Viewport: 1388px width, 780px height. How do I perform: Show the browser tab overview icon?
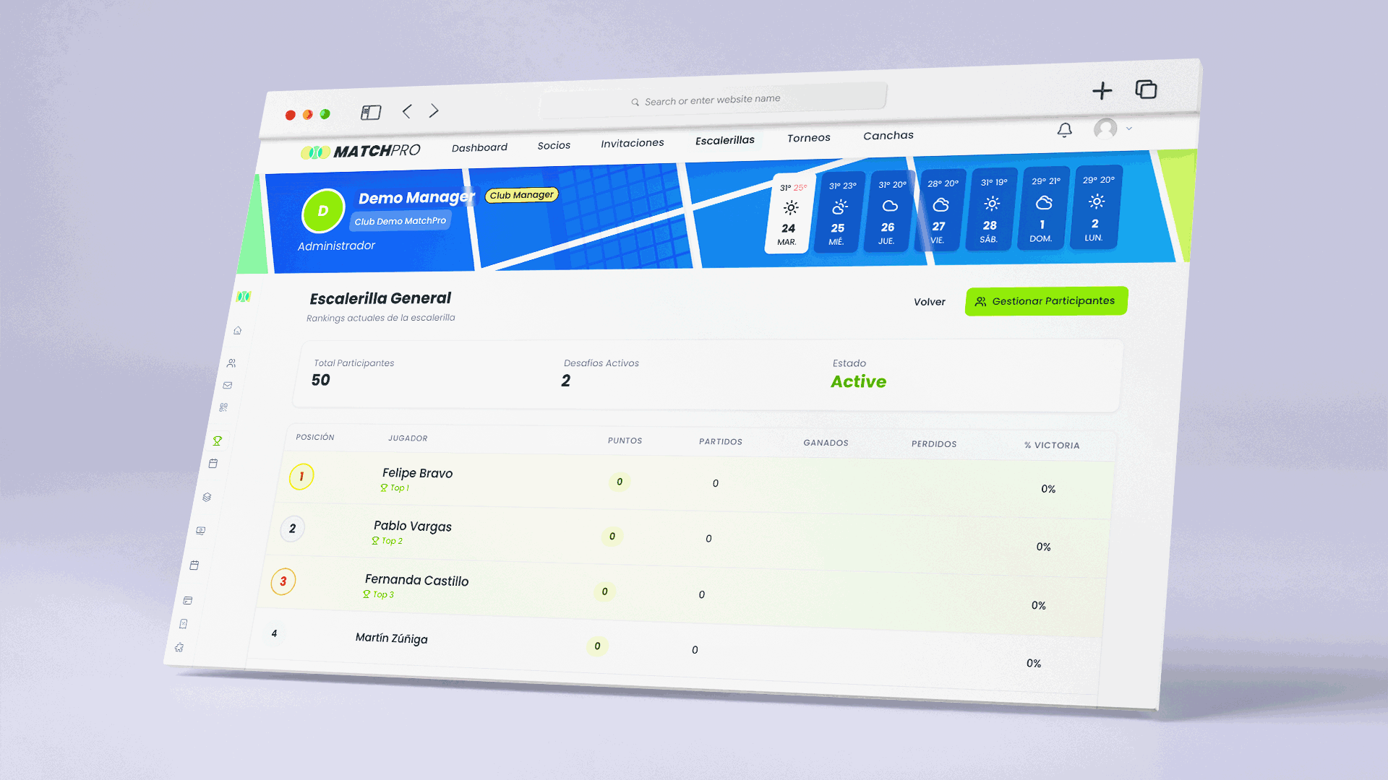click(1146, 90)
